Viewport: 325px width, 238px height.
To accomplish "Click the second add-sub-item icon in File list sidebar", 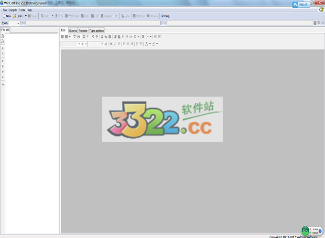I will pos(3,41).
